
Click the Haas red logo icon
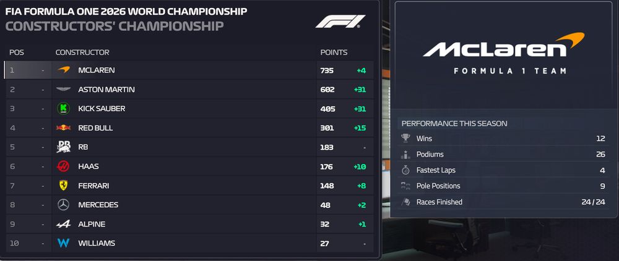point(63,166)
